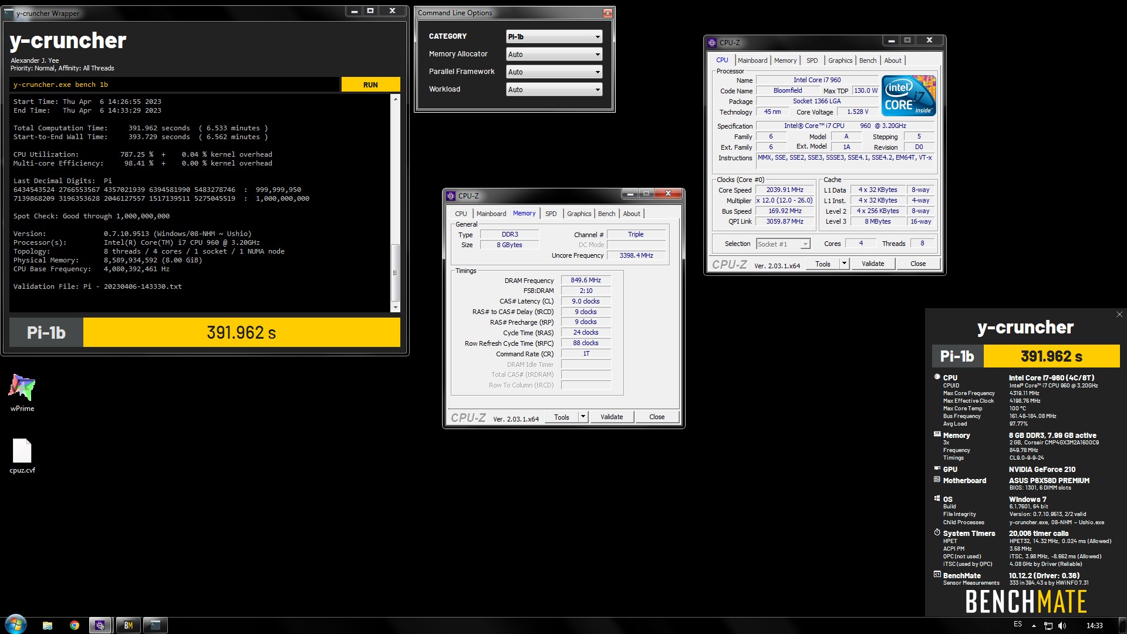Click the y-cruncher.exe bench 1b command field
Screen dimensions: 1127x634
[x=174, y=85]
